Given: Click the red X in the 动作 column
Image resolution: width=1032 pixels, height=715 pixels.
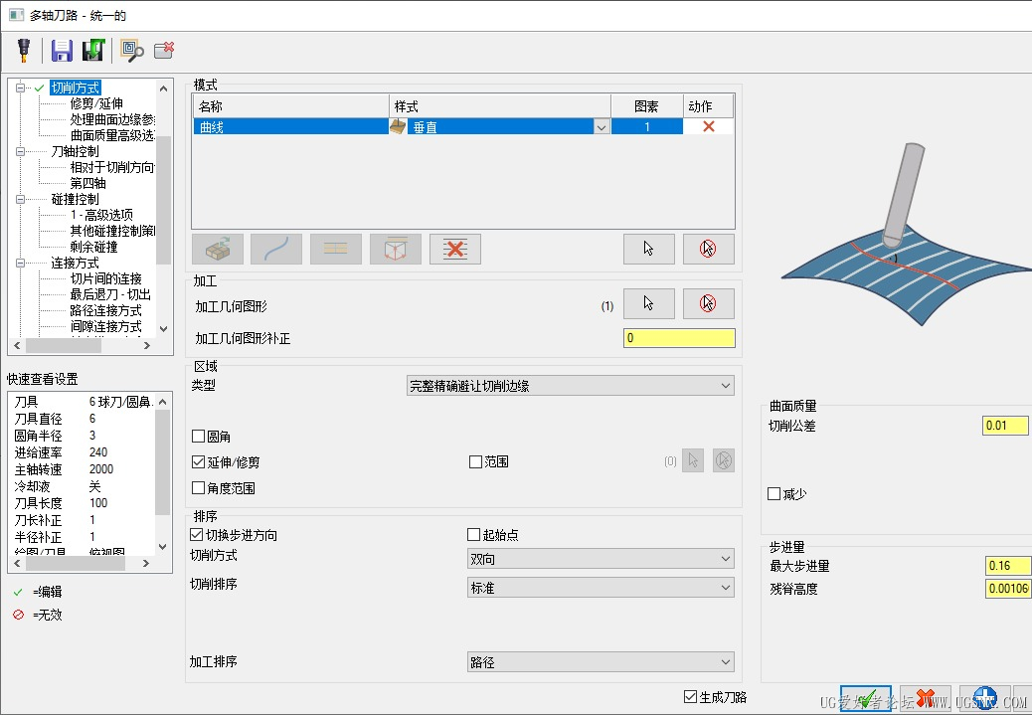Looking at the screenshot, I should tap(708, 126).
